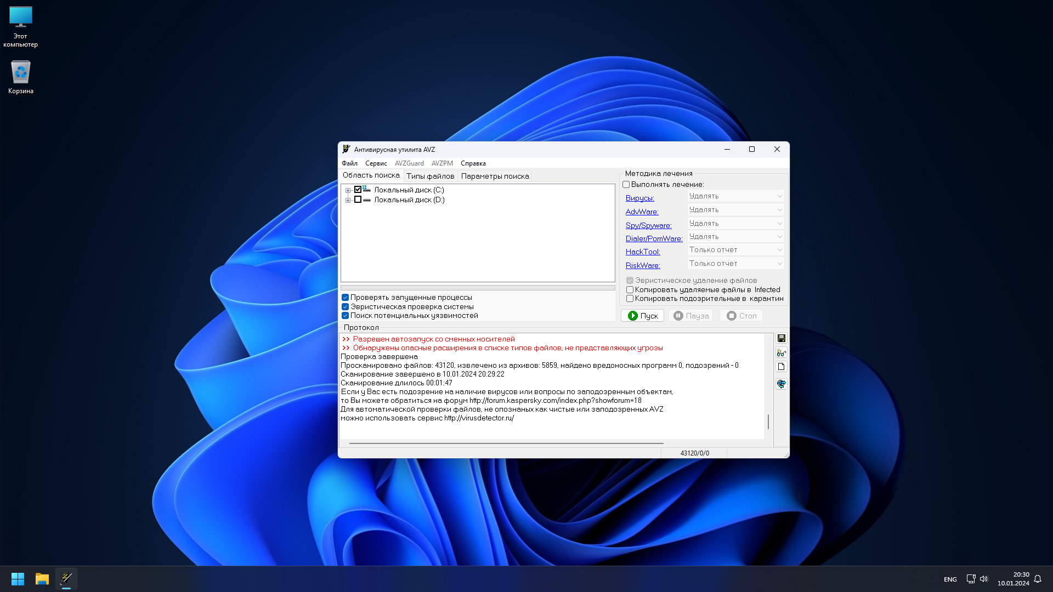Toggle Копировать подозрительные в карантин checkbox
Screen dimensions: 1053x592
630,299
